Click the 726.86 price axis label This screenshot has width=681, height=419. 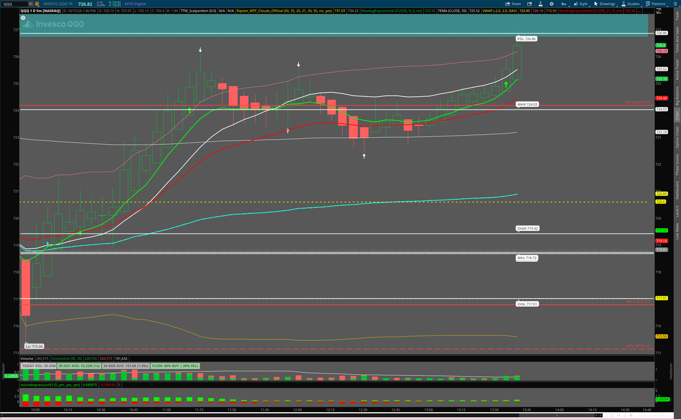tap(662, 33)
